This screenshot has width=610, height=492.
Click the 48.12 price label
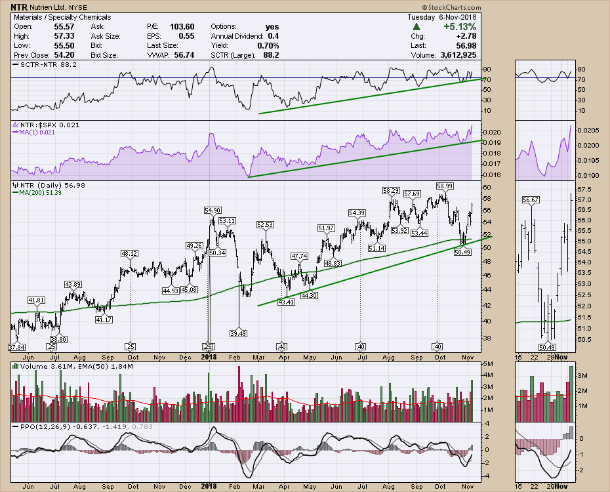(x=130, y=253)
